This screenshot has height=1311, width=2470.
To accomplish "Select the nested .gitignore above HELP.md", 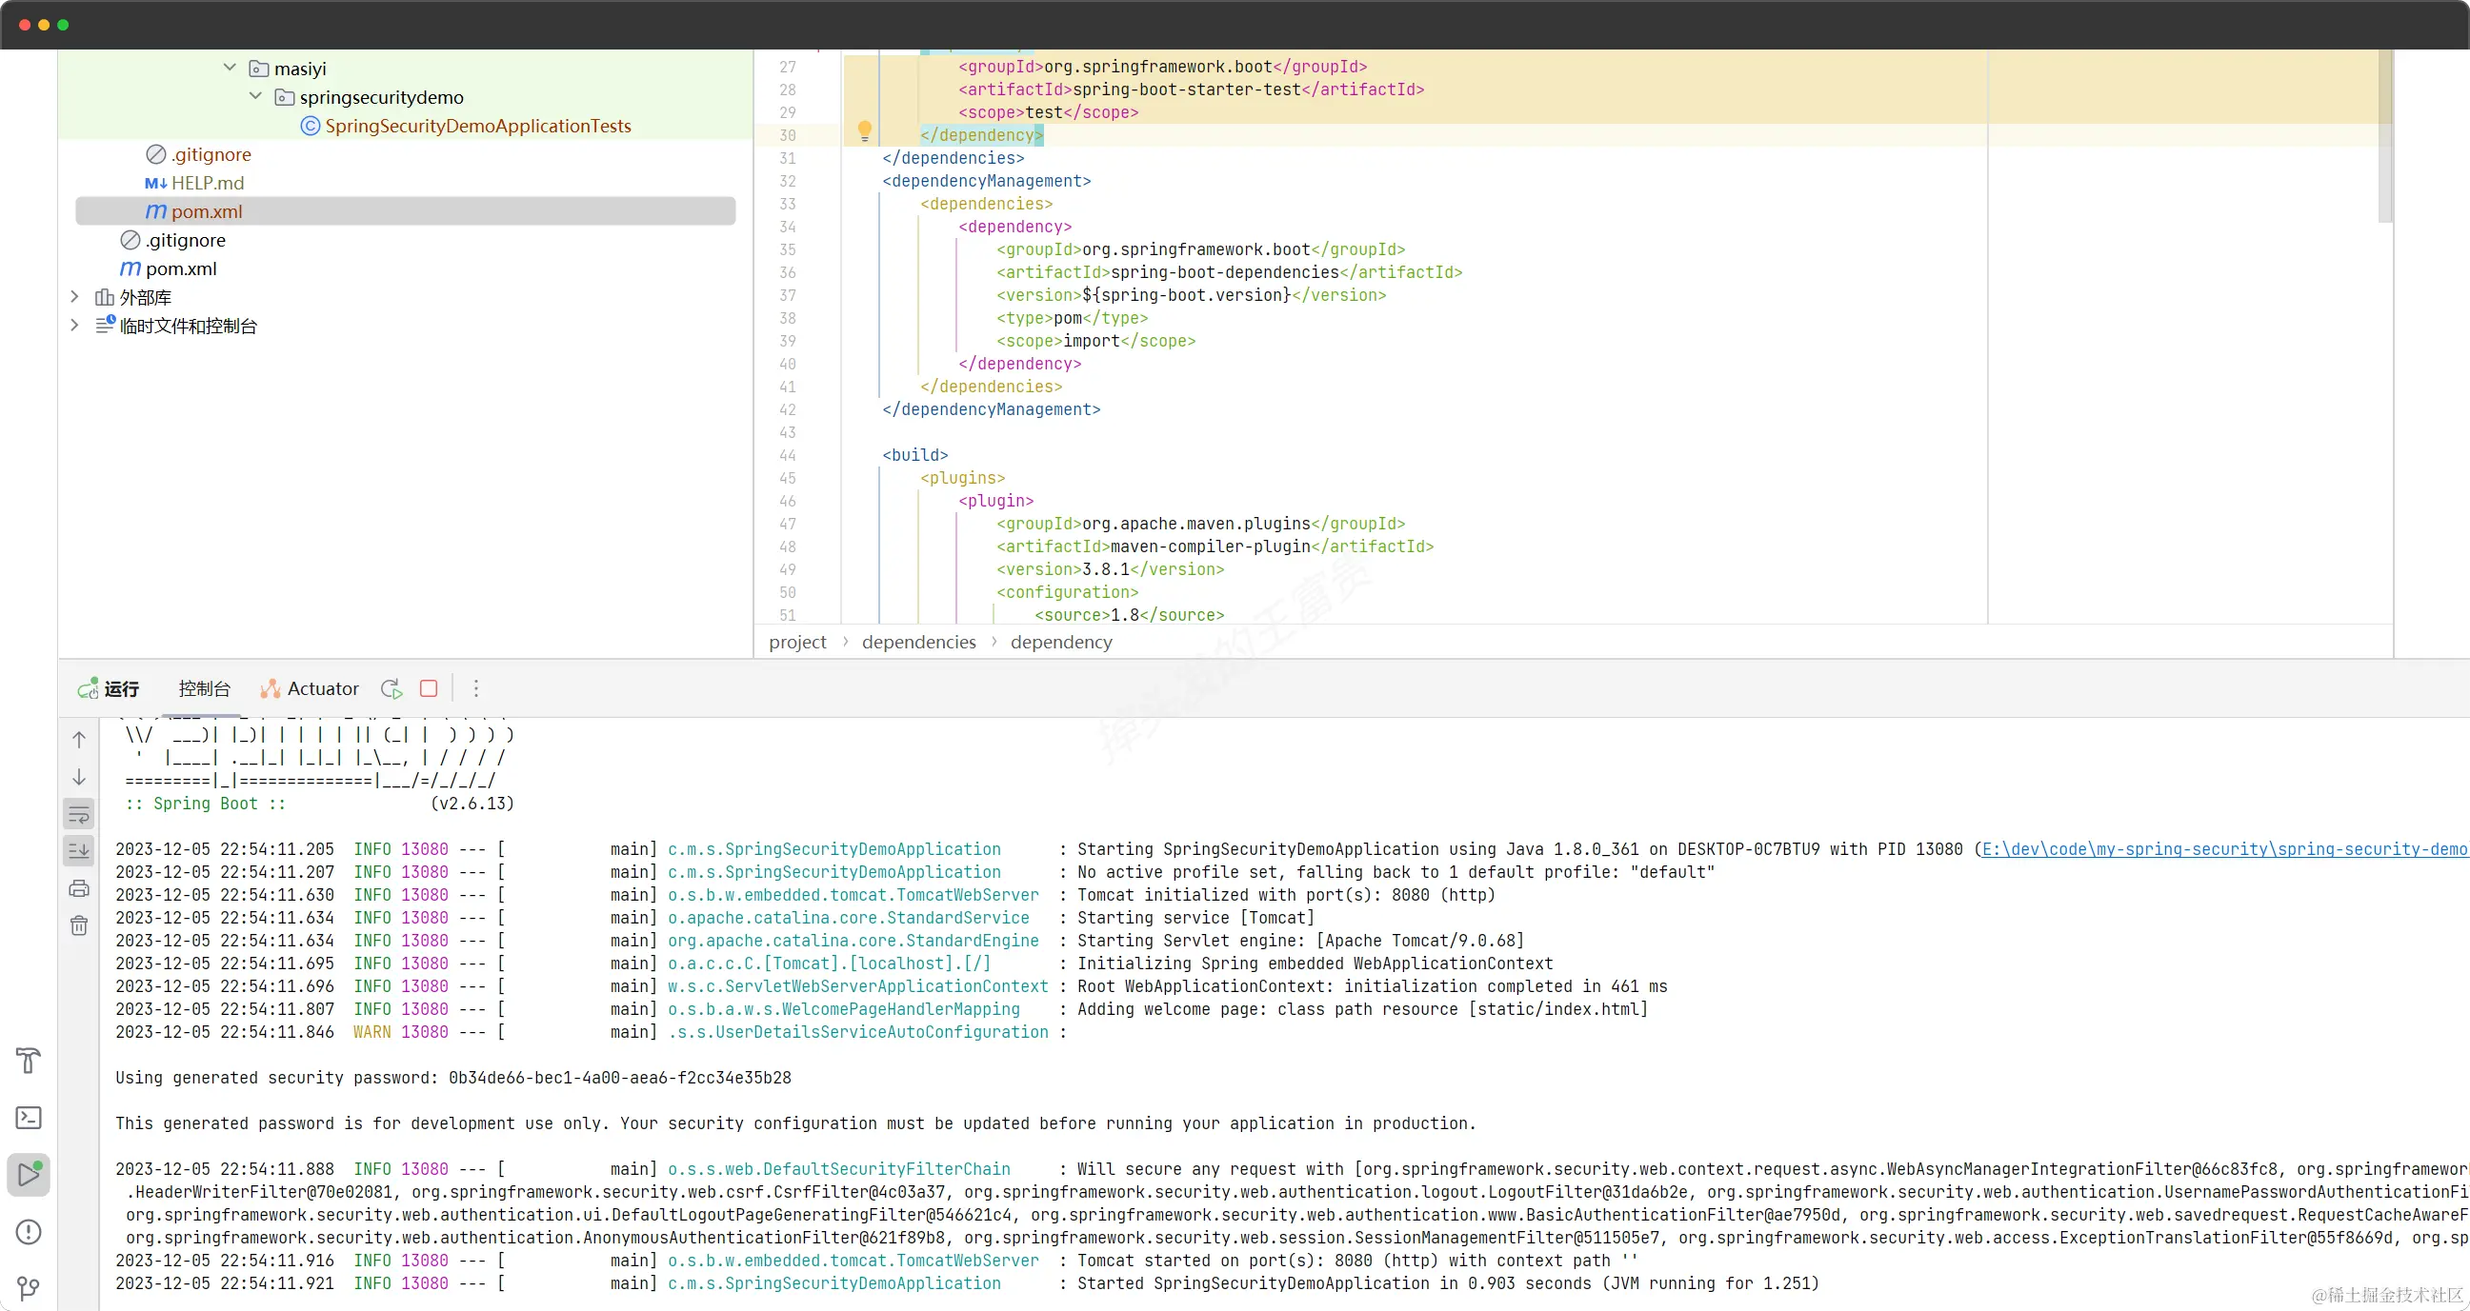I will point(211,154).
